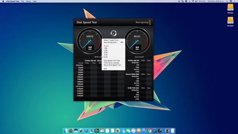Choose Select Target Drive from popup menu
The height and width of the screenshot is (134, 238).
click(x=113, y=40)
